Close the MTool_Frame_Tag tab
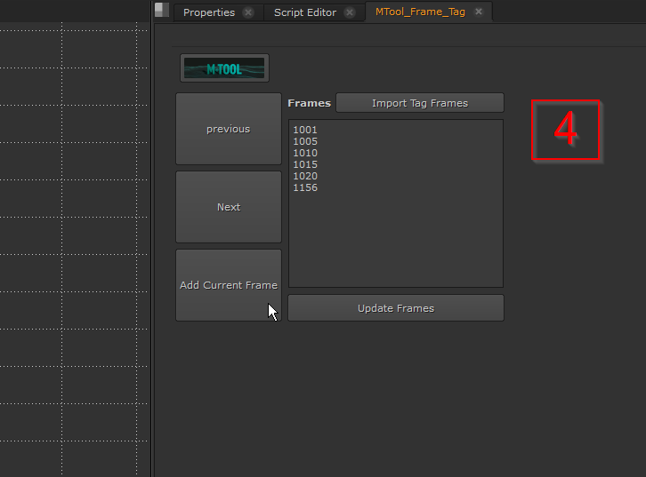This screenshot has width=646, height=477. (x=479, y=12)
